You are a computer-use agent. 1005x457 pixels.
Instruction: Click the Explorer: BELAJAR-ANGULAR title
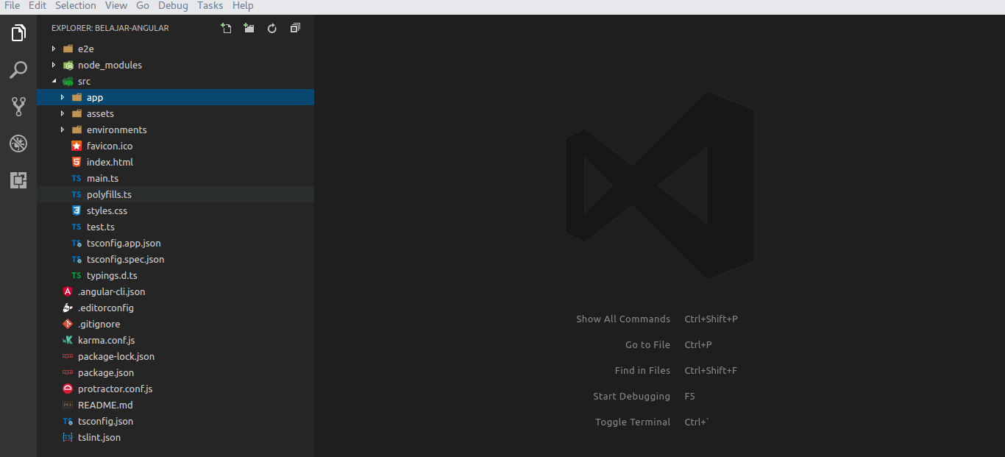(110, 28)
